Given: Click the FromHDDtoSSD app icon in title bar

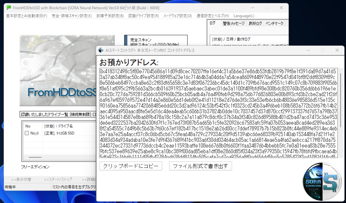Looking at the screenshot, I should point(9,8).
